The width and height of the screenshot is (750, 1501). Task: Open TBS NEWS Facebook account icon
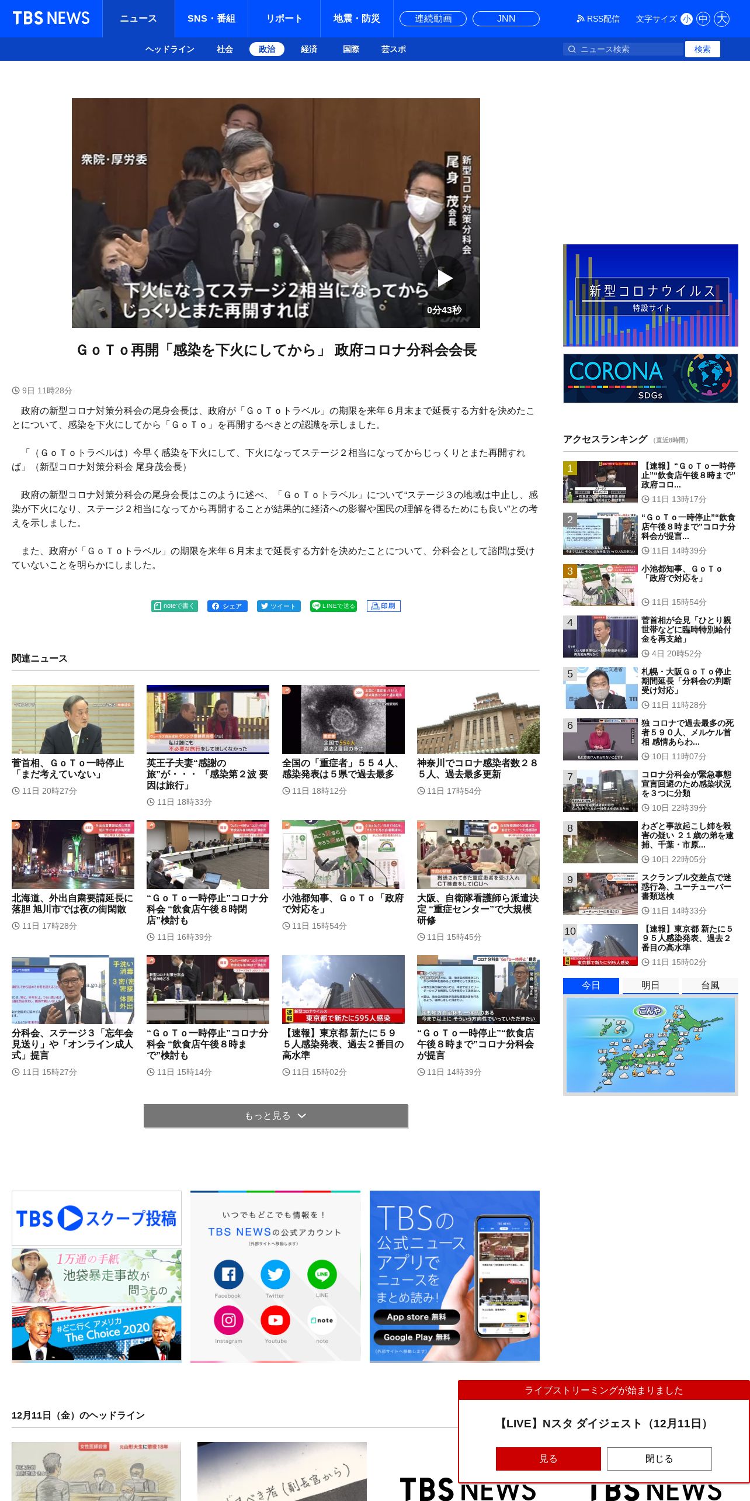pos(228,1274)
